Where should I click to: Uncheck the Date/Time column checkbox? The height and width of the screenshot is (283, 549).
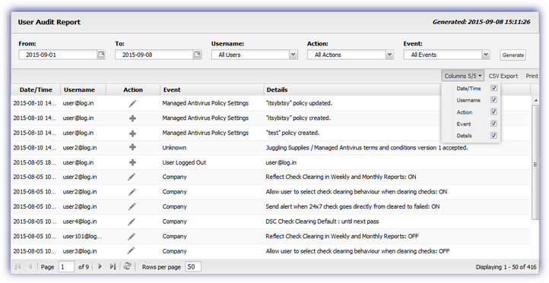click(x=493, y=88)
